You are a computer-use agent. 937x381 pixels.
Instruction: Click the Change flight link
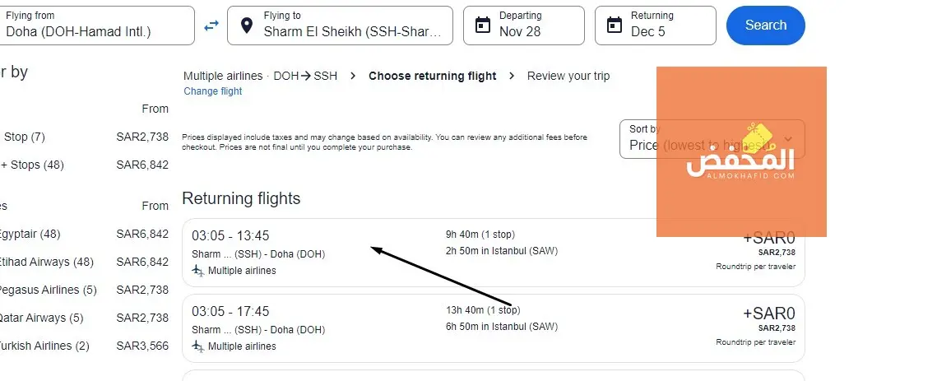(x=212, y=91)
